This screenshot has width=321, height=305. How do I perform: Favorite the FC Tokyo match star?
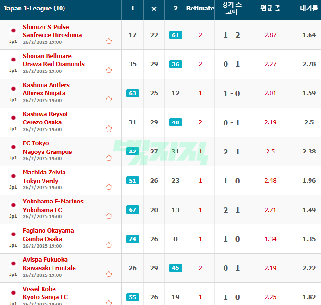pyautogui.click(x=109, y=158)
